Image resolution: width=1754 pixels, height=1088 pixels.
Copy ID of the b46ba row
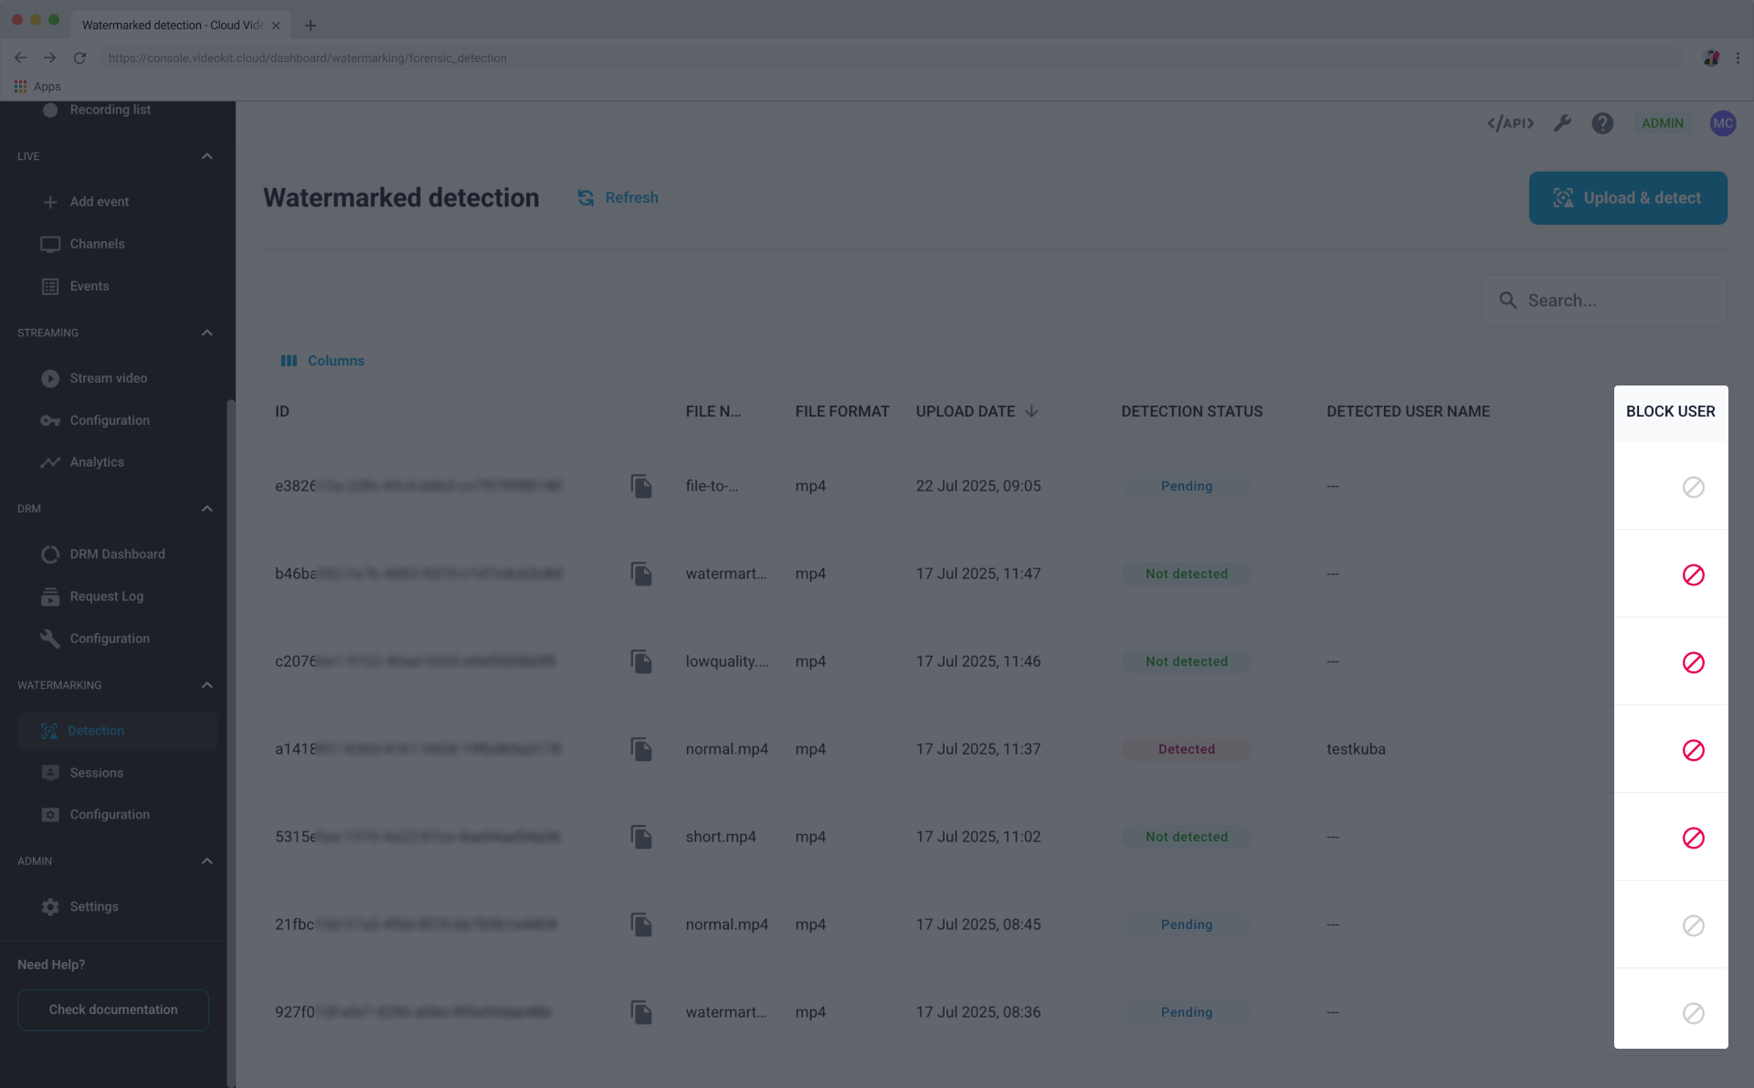coord(641,574)
